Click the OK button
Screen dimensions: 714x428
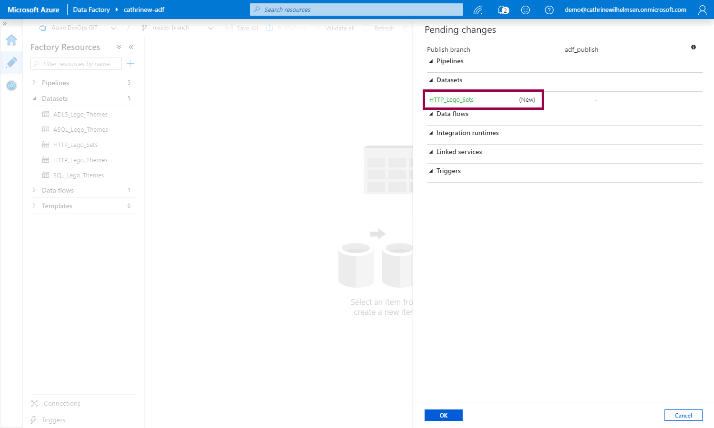click(x=443, y=415)
